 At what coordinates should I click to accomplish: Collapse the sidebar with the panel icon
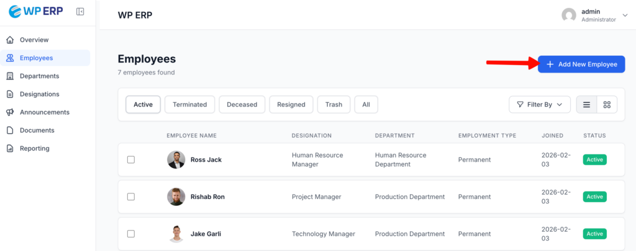[80, 12]
